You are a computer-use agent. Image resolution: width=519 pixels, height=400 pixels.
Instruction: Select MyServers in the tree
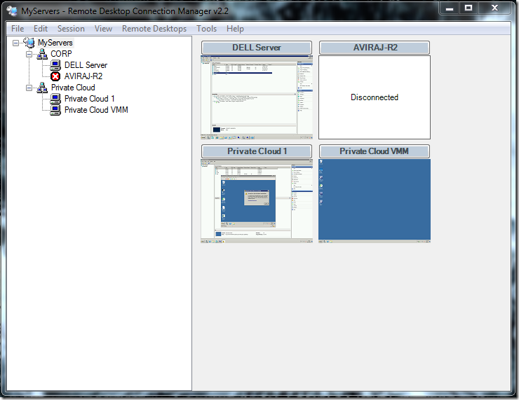[x=55, y=43]
